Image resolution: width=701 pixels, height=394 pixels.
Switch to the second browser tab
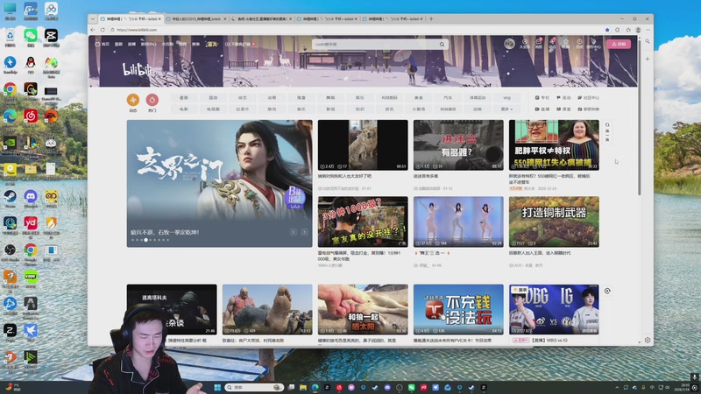(196, 18)
